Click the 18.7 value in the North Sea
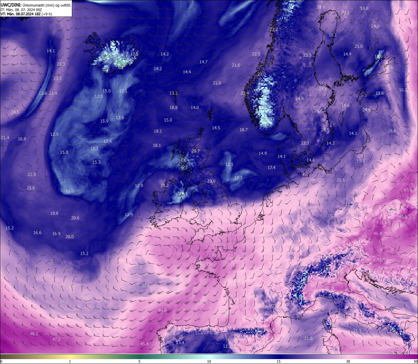 [244, 130]
